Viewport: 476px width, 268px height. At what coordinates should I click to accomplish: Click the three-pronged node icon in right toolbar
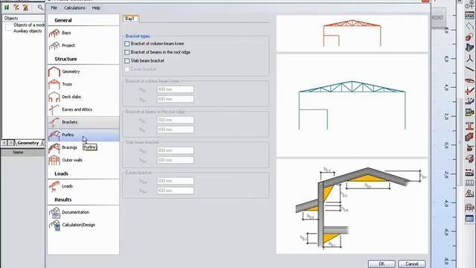pyautogui.click(x=469, y=58)
